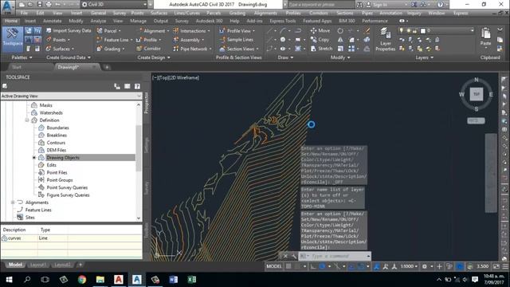Expand the Create Design panel
The width and height of the screenshot is (510, 287).
[154, 57]
